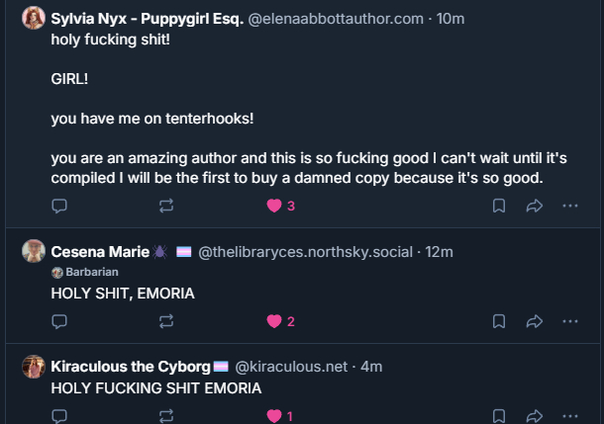
Task: Repost Sylvia Nyx's post
Action: 165,206
